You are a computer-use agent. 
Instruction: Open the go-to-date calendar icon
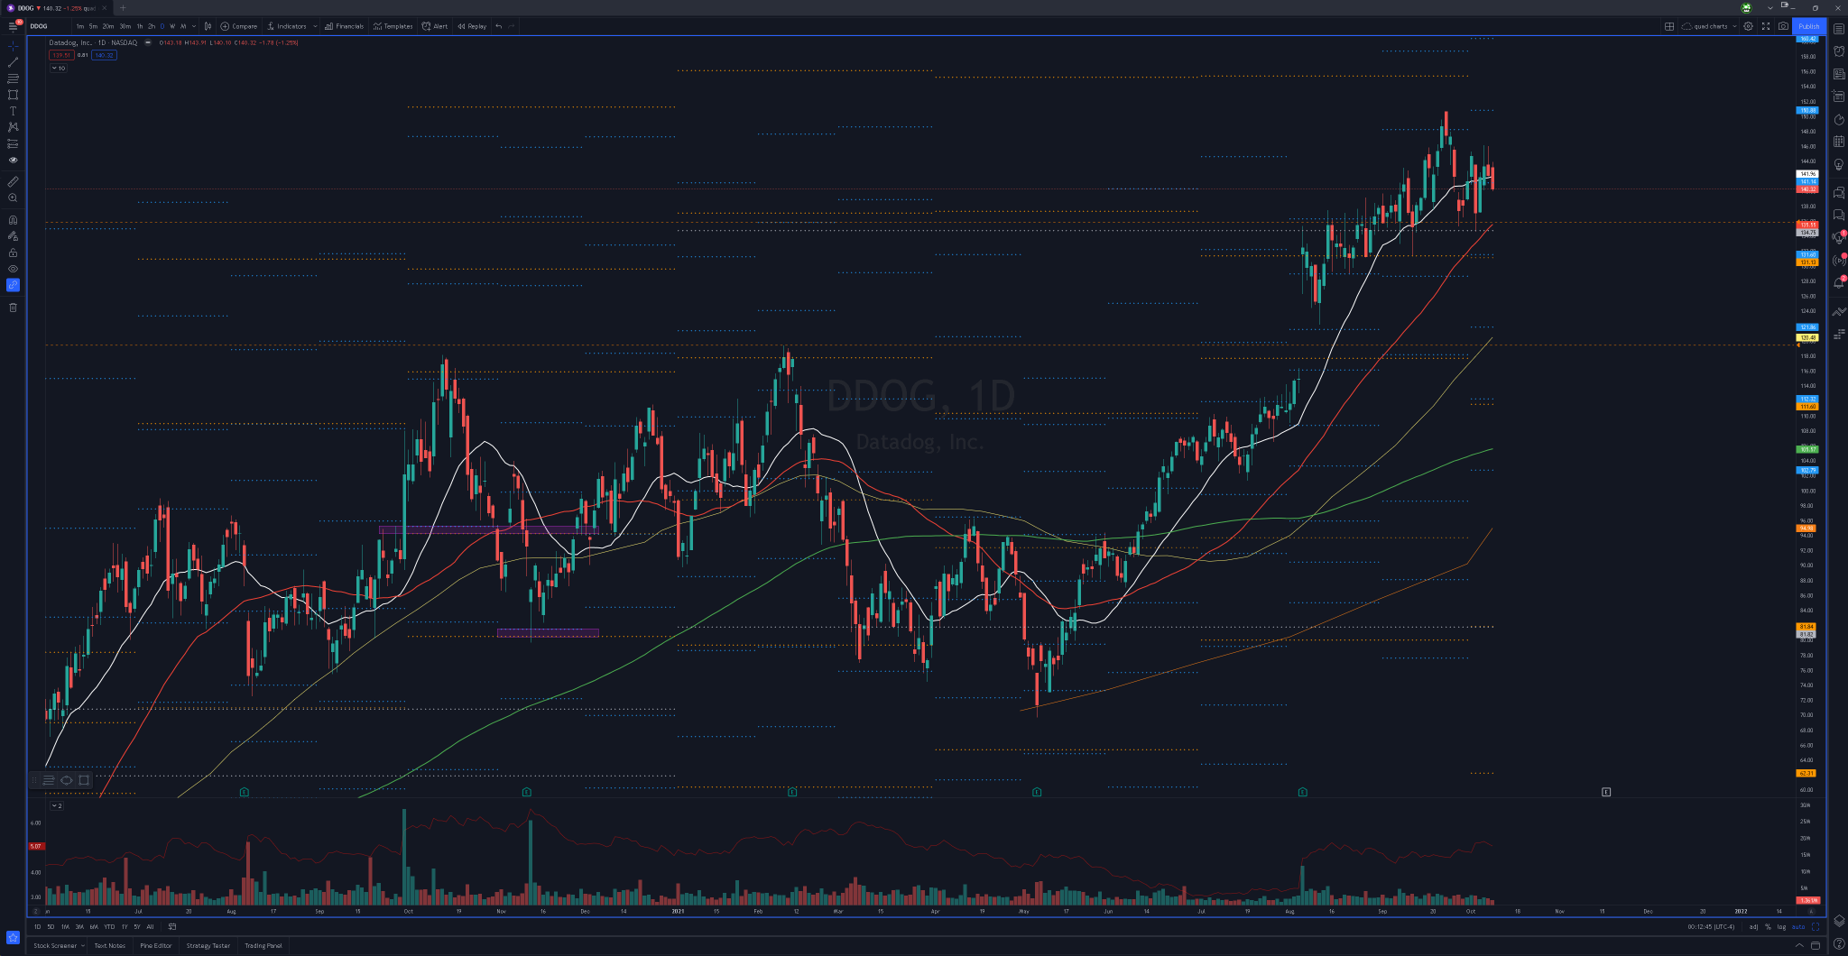pyautogui.click(x=172, y=926)
